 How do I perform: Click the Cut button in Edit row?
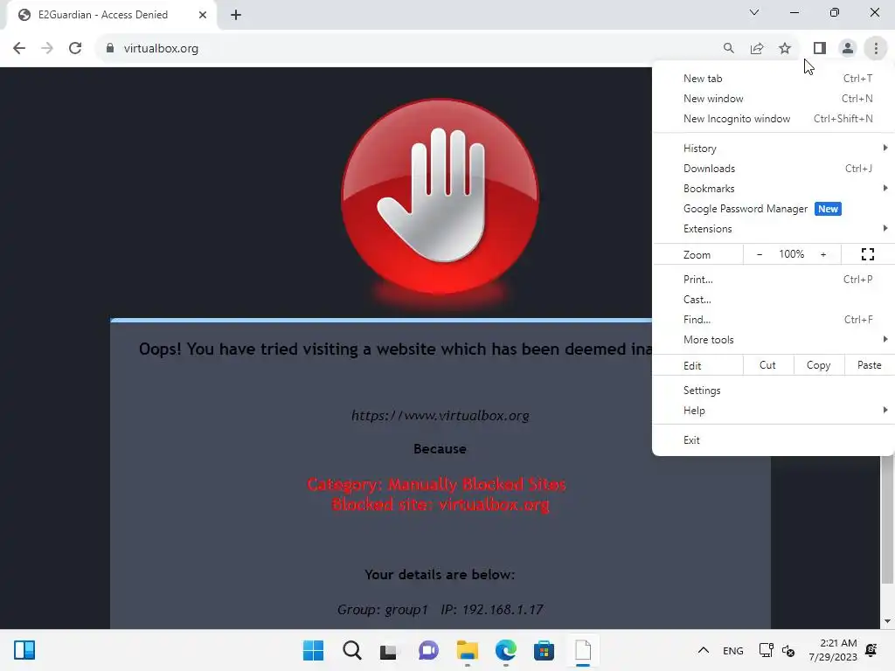click(x=767, y=365)
